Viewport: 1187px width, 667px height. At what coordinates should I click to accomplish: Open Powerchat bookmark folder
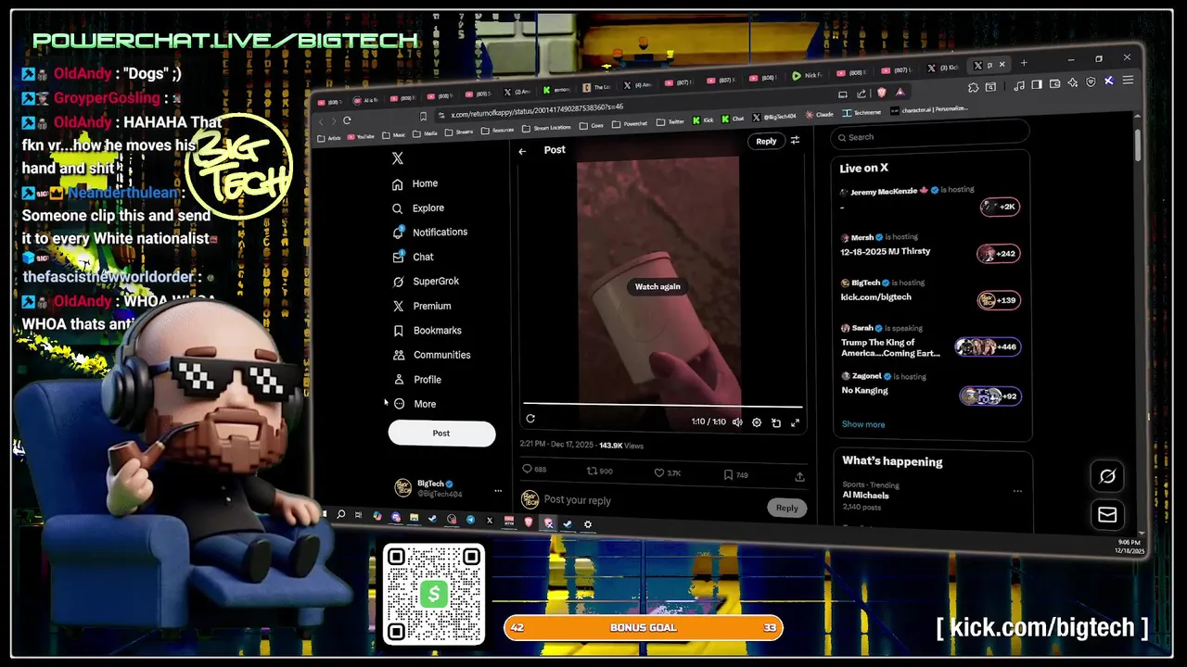[630, 123]
